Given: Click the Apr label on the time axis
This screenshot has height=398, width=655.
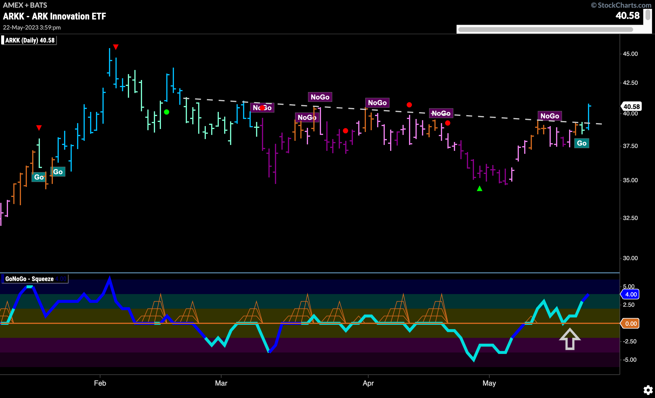Looking at the screenshot, I should click(368, 383).
